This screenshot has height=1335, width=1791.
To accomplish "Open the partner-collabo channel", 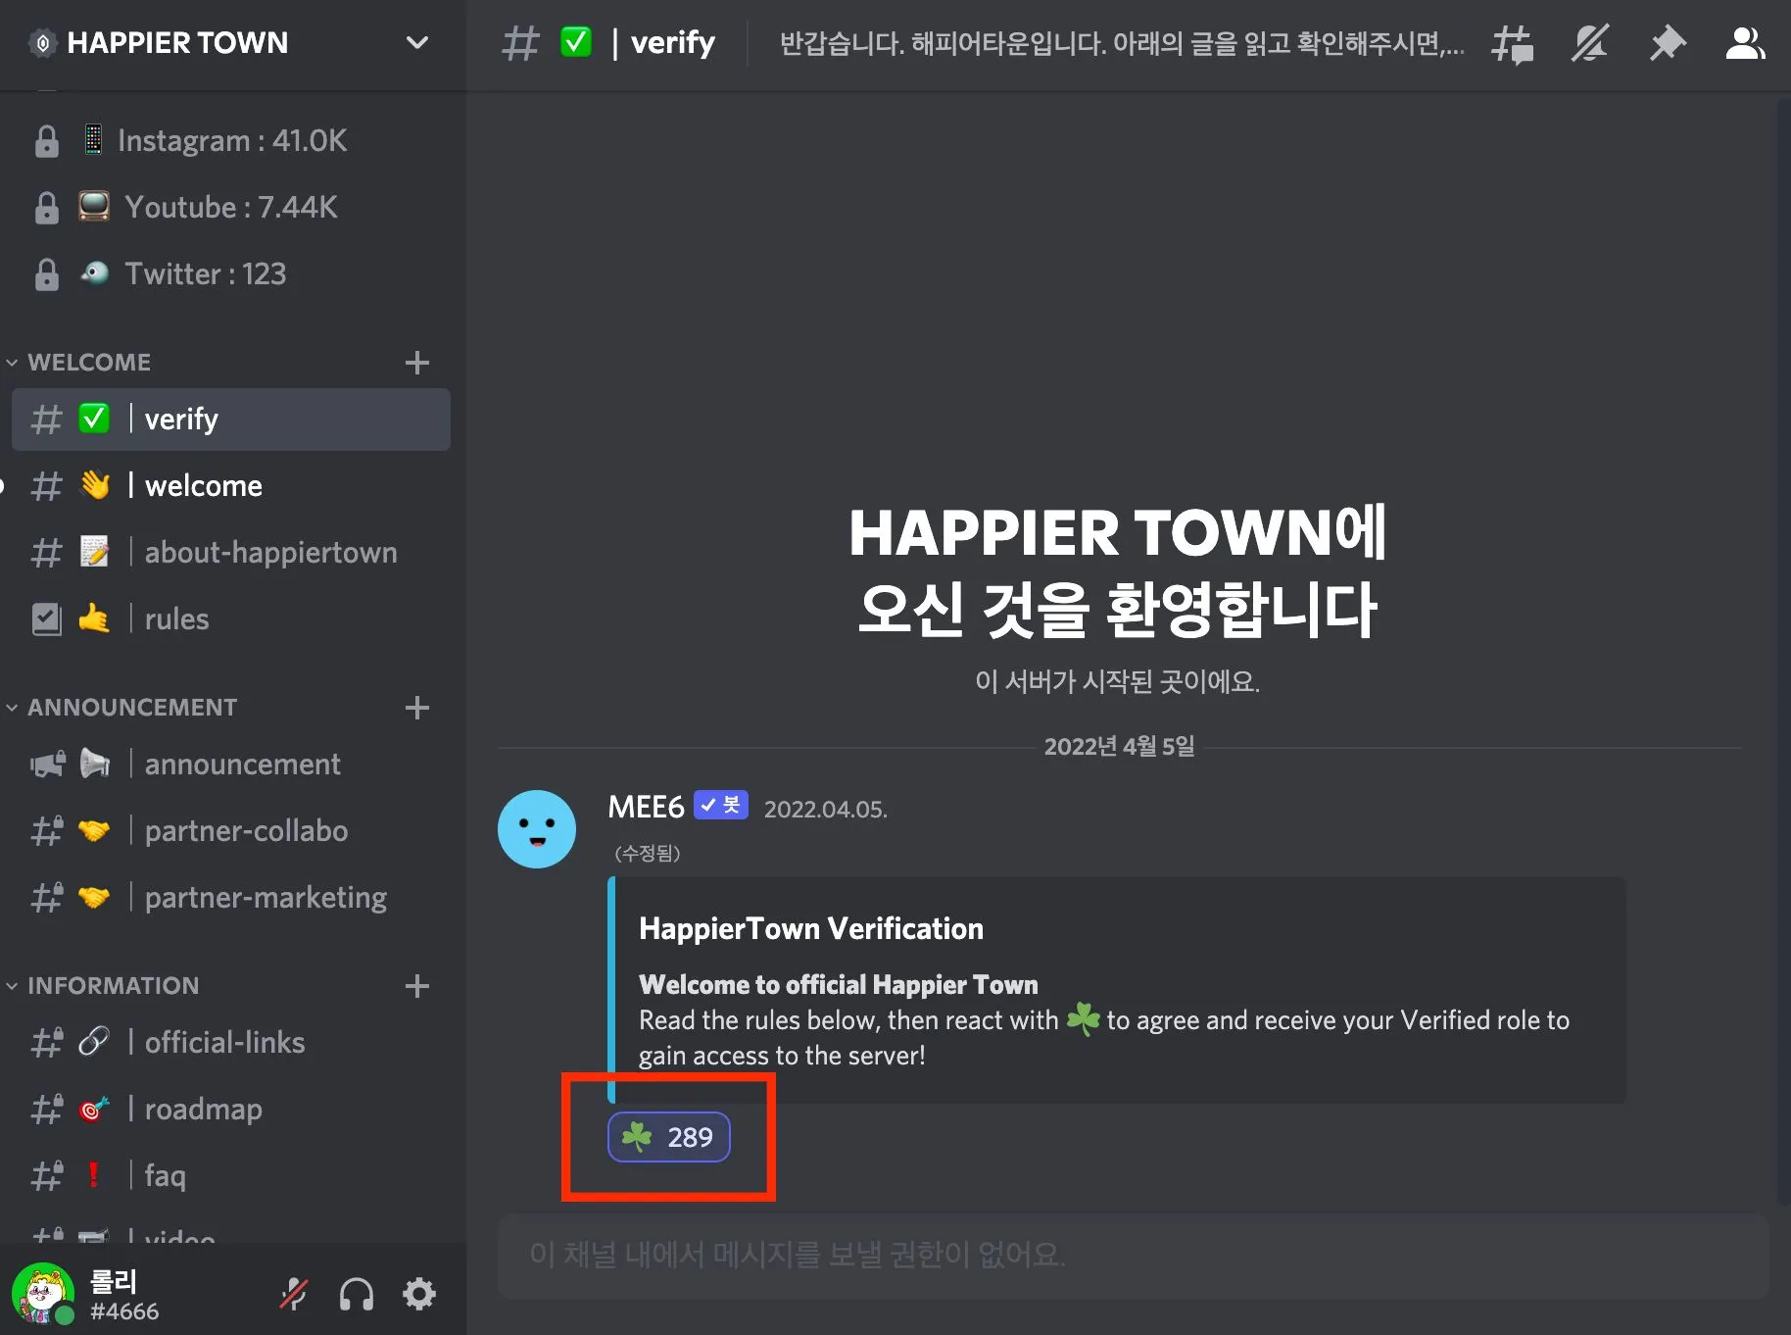I will click(231, 831).
